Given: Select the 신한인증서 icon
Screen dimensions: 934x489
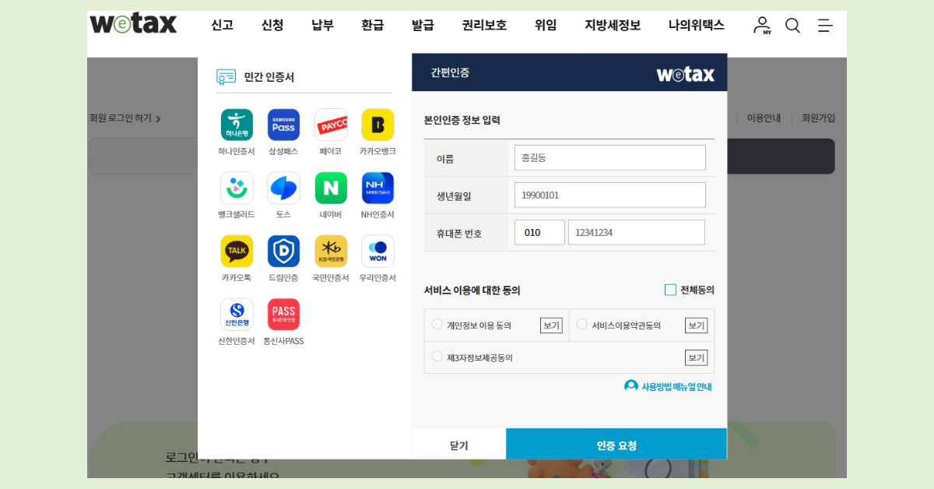Looking at the screenshot, I should 237,314.
